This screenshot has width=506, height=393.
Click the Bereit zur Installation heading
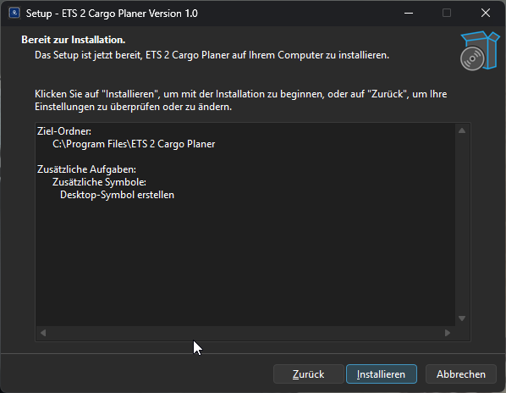pos(74,40)
